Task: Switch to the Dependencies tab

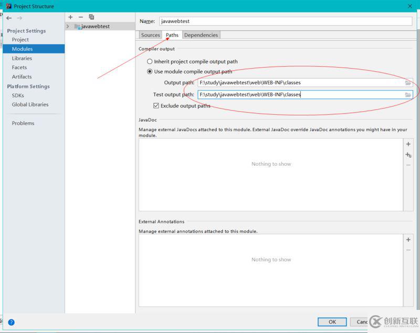Action: 201,35
